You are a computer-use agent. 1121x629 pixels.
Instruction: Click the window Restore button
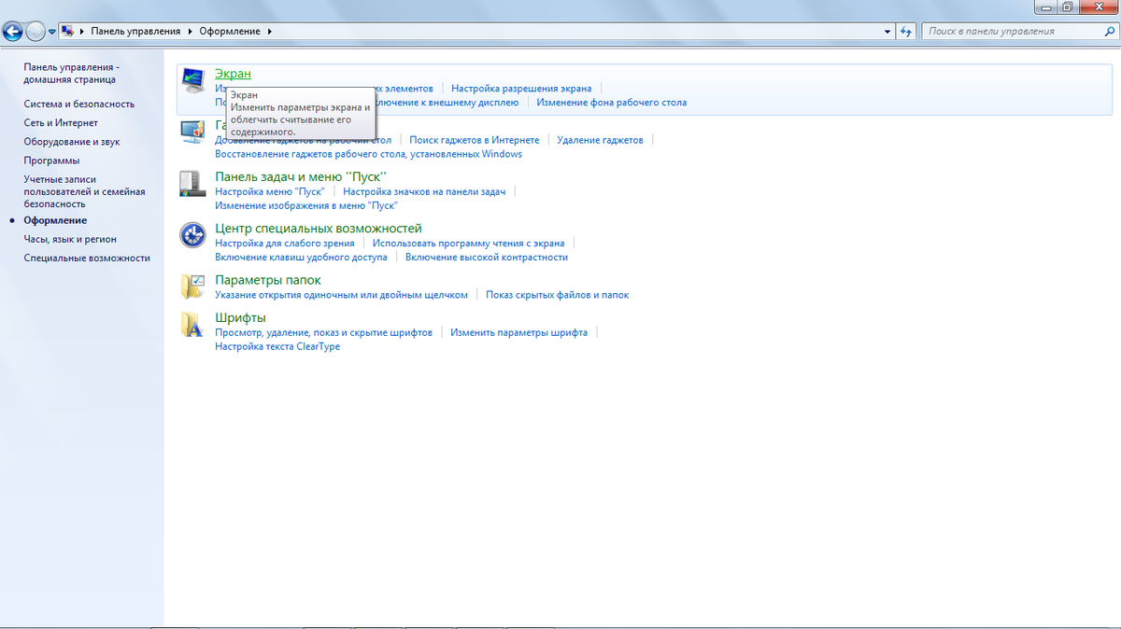point(1067,6)
